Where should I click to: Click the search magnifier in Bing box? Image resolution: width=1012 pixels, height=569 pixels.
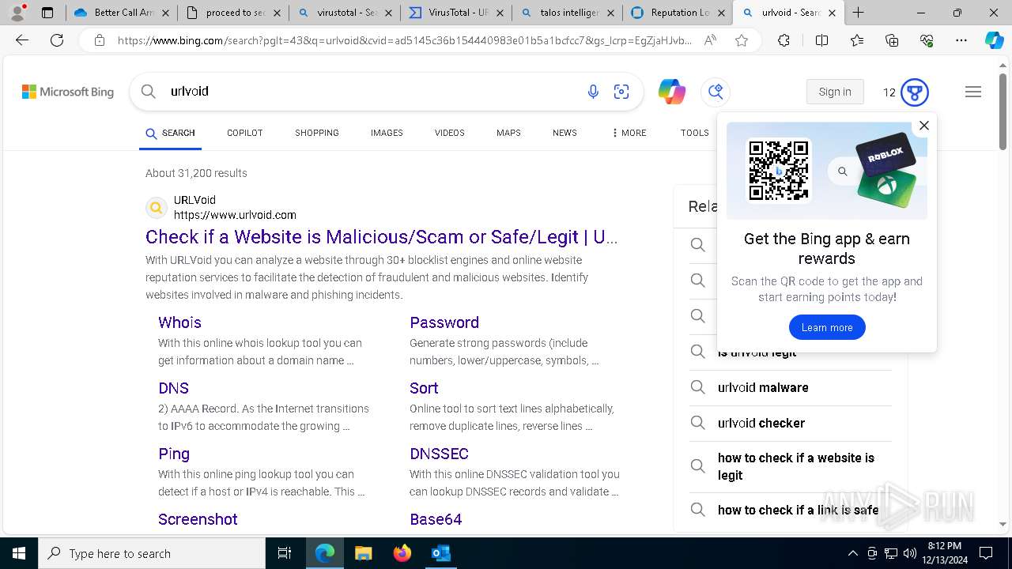pos(149,92)
